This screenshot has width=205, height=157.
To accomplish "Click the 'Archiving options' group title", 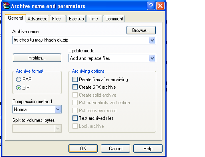I will (88, 71).
